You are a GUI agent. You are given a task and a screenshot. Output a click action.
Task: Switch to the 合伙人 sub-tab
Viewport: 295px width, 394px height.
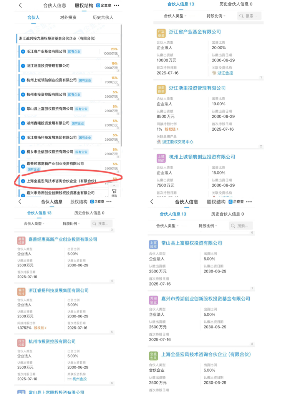click(x=33, y=17)
